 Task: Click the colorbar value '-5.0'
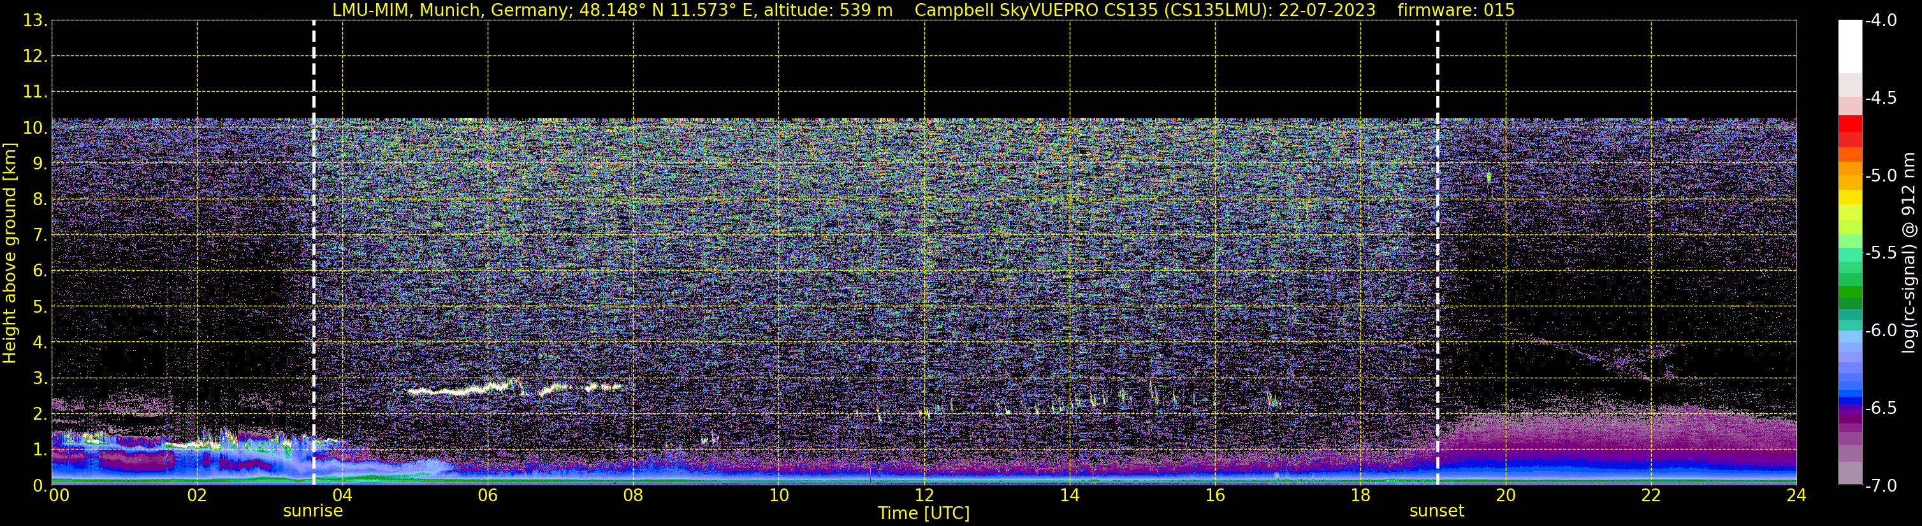pyautogui.click(x=1881, y=175)
